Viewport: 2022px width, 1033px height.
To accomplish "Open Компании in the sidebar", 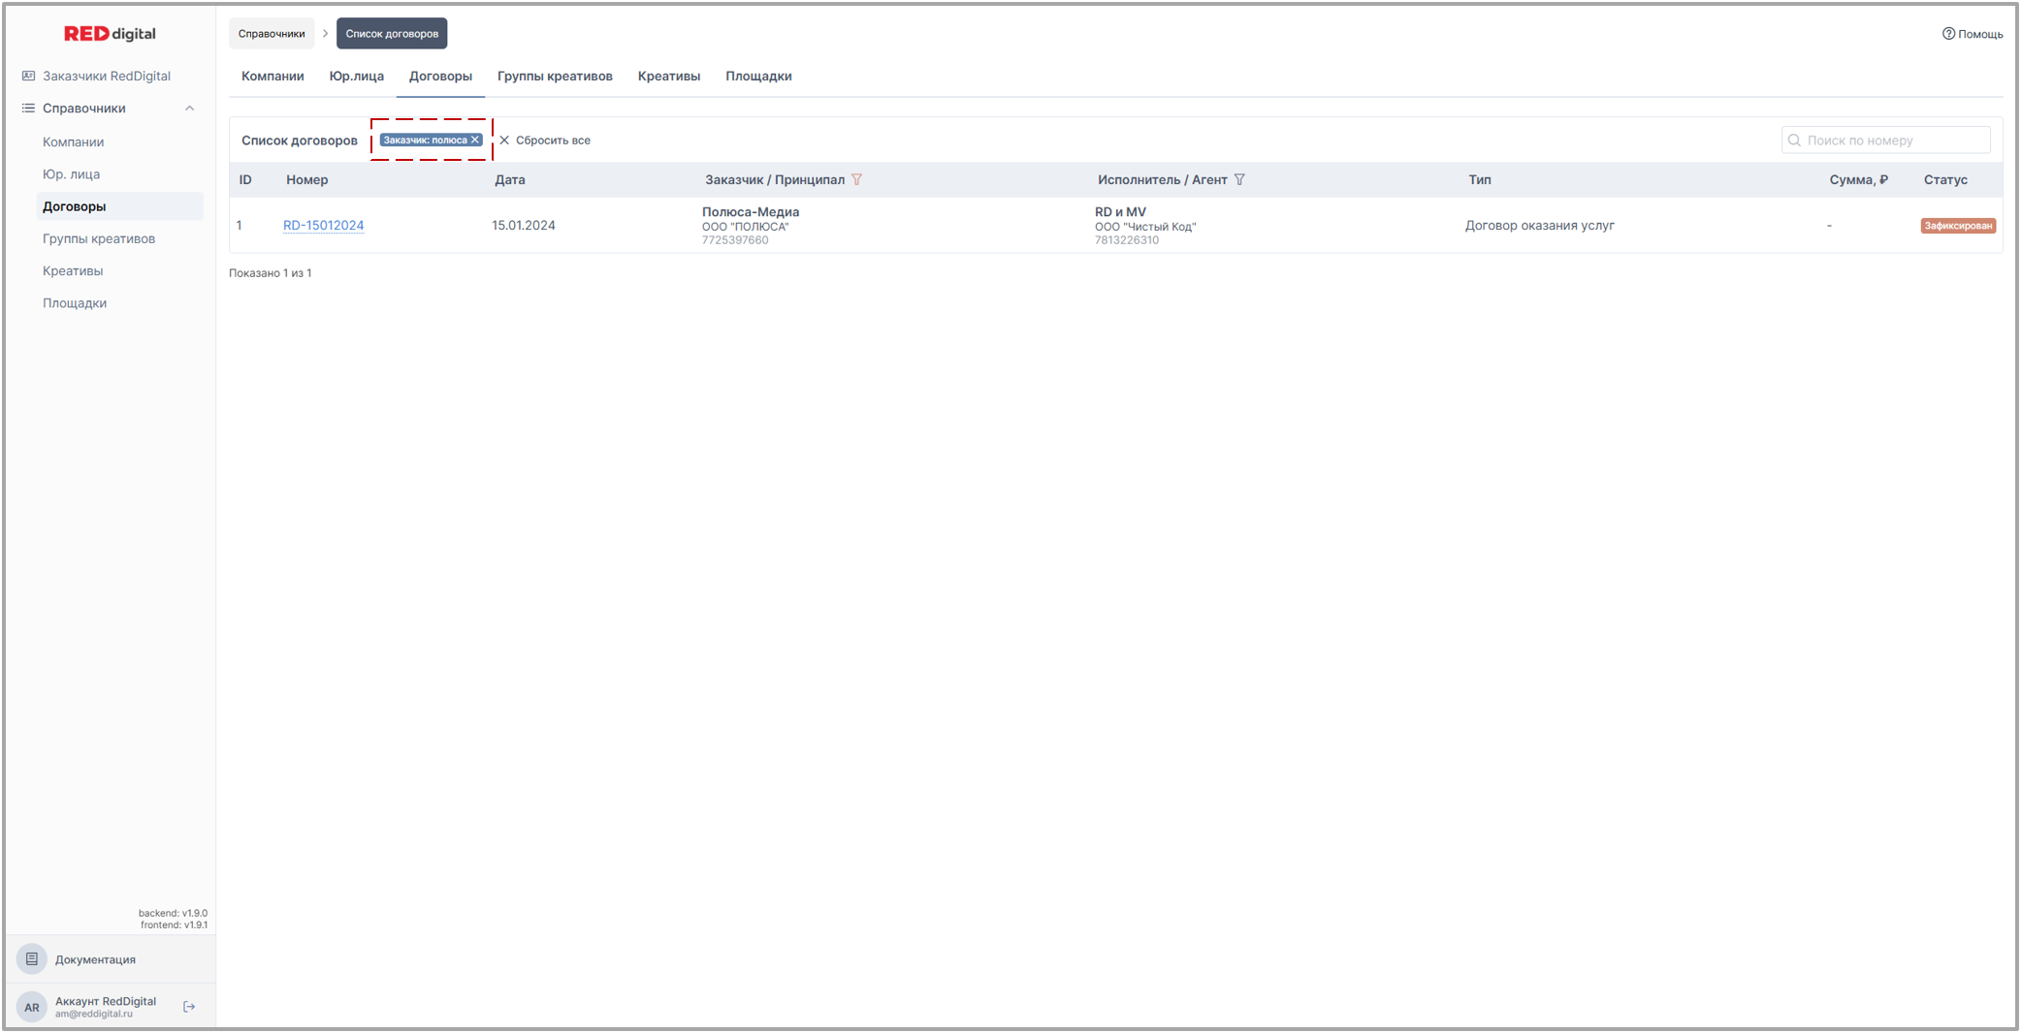I will click(73, 141).
